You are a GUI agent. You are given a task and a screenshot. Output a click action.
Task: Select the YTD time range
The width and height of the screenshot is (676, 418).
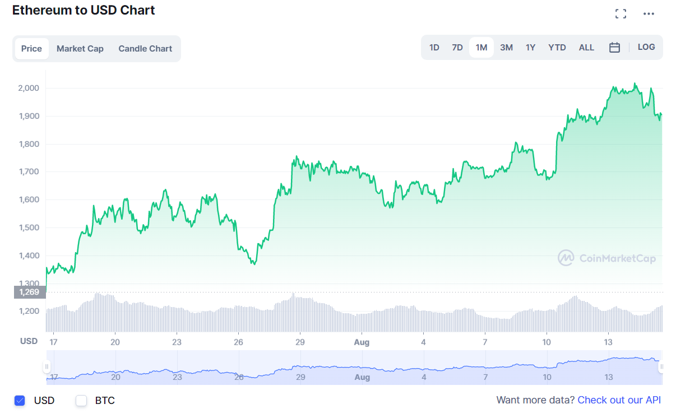pos(557,47)
